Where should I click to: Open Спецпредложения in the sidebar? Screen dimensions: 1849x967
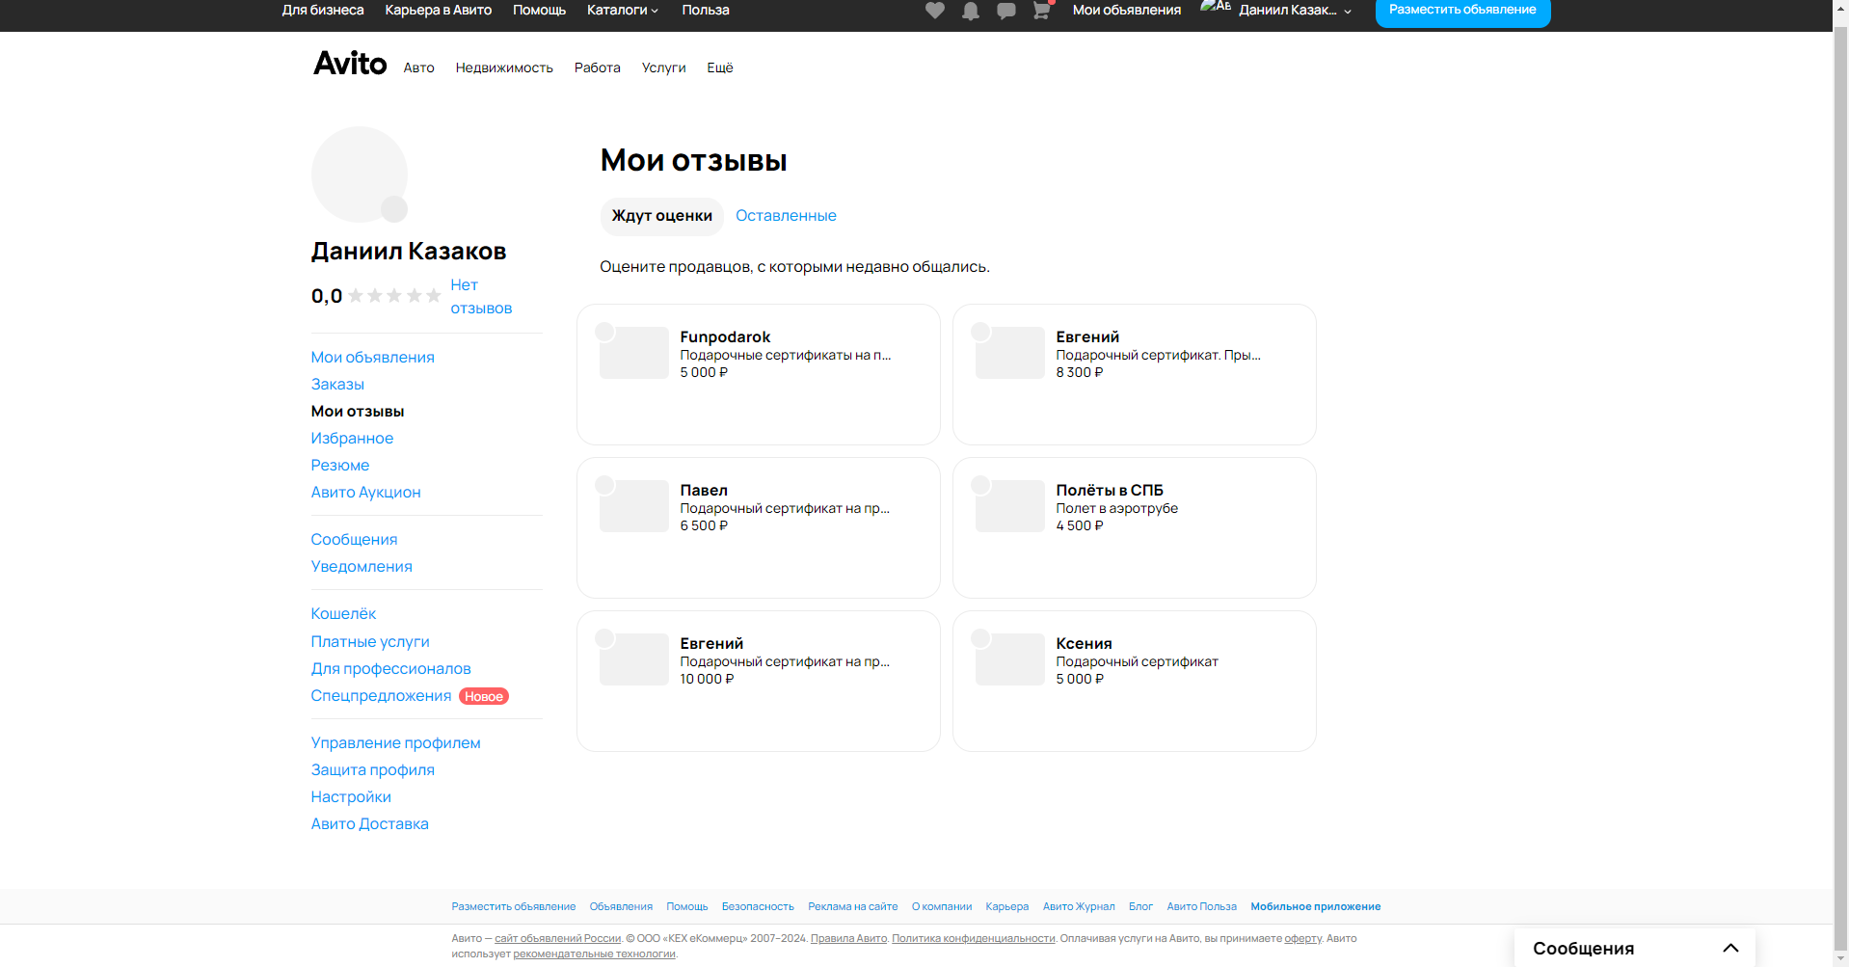coord(381,696)
